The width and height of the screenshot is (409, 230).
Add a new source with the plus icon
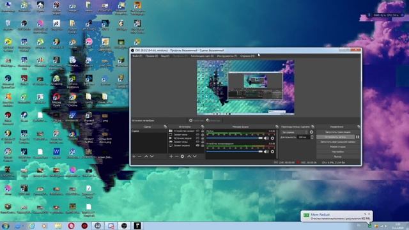point(171,156)
